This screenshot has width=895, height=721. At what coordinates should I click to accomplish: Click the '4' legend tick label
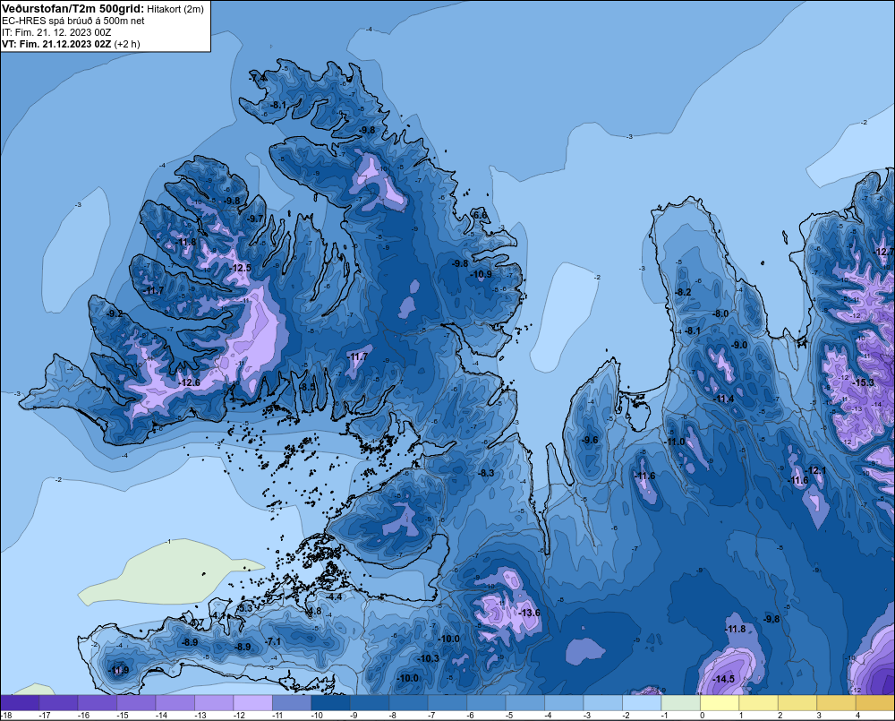[x=857, y=716]
